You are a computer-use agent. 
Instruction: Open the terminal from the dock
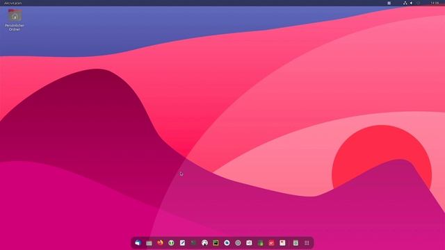coord(216,243)
